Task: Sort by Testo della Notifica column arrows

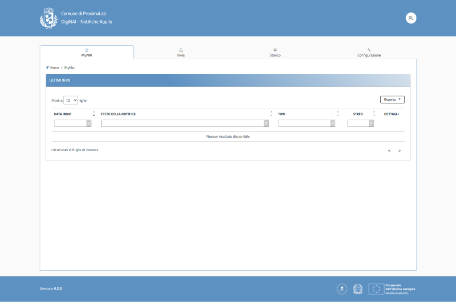Action: coord(271,114)
